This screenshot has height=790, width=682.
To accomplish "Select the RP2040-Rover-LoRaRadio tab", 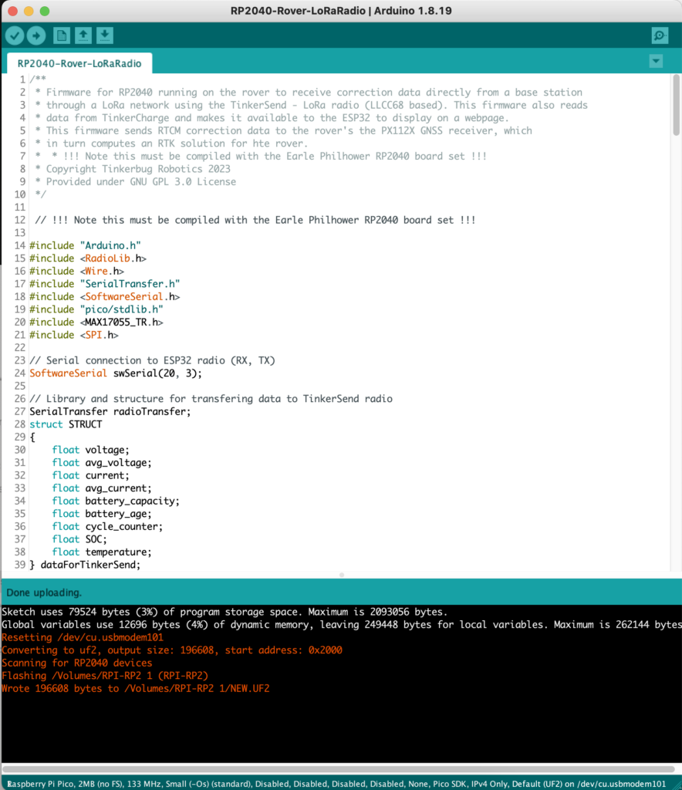I will [79, 63].
